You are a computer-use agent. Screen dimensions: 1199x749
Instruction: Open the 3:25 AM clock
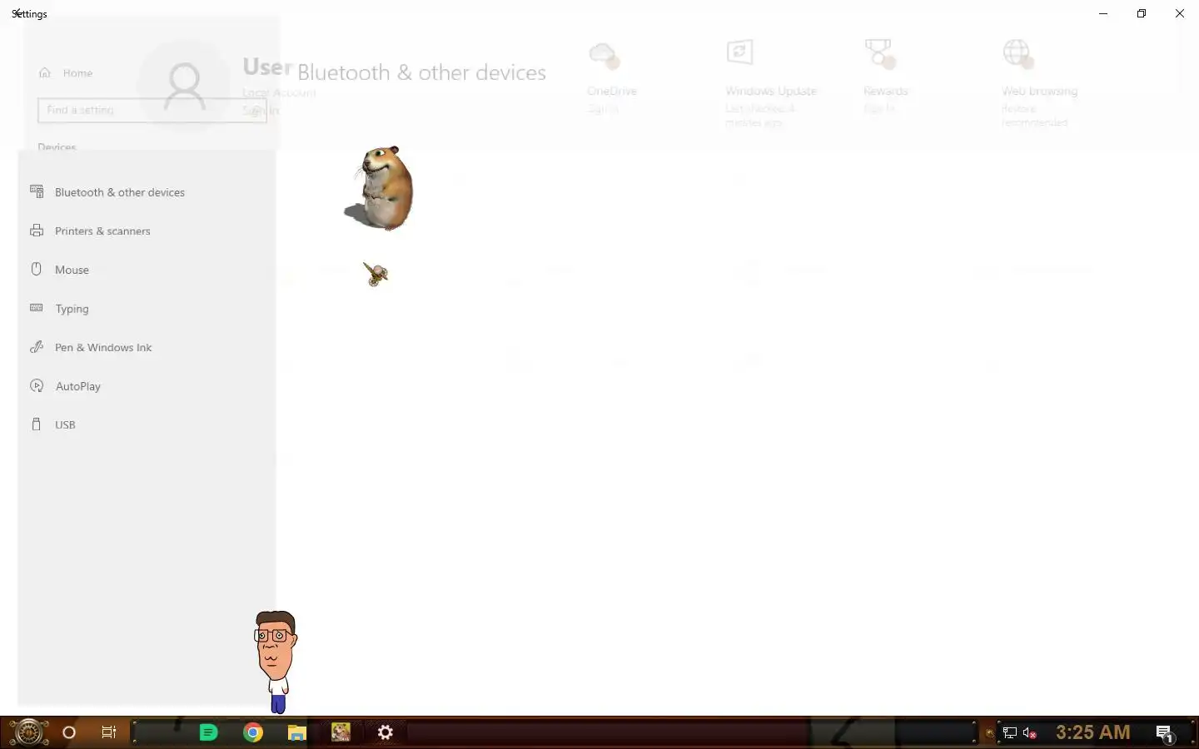click(x=1093, y=732)
